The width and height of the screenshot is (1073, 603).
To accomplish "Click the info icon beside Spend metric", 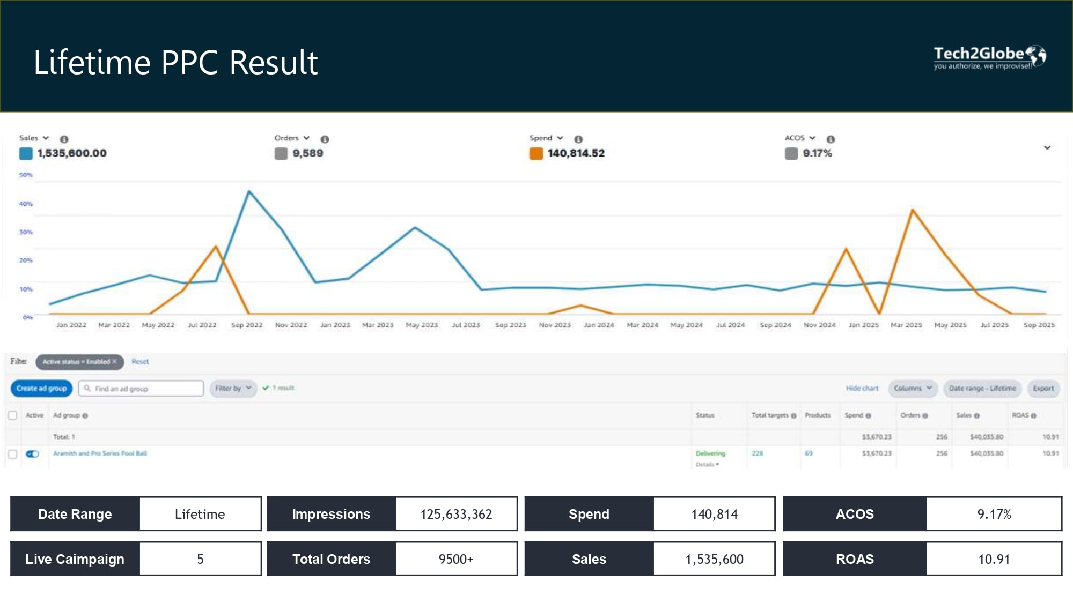I will tap(578, 139).
